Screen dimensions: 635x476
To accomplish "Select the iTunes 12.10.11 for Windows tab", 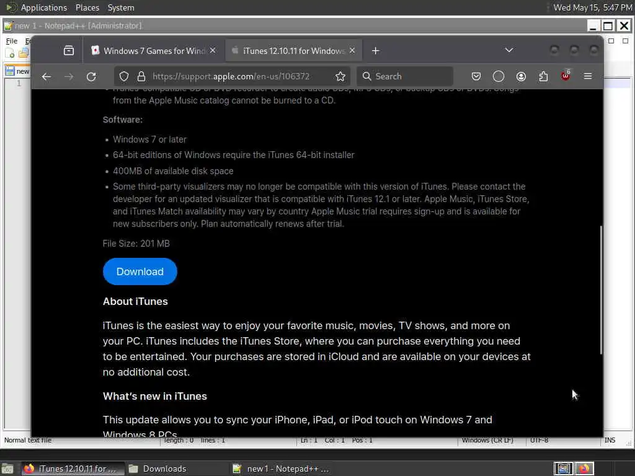I will point(293,51).
